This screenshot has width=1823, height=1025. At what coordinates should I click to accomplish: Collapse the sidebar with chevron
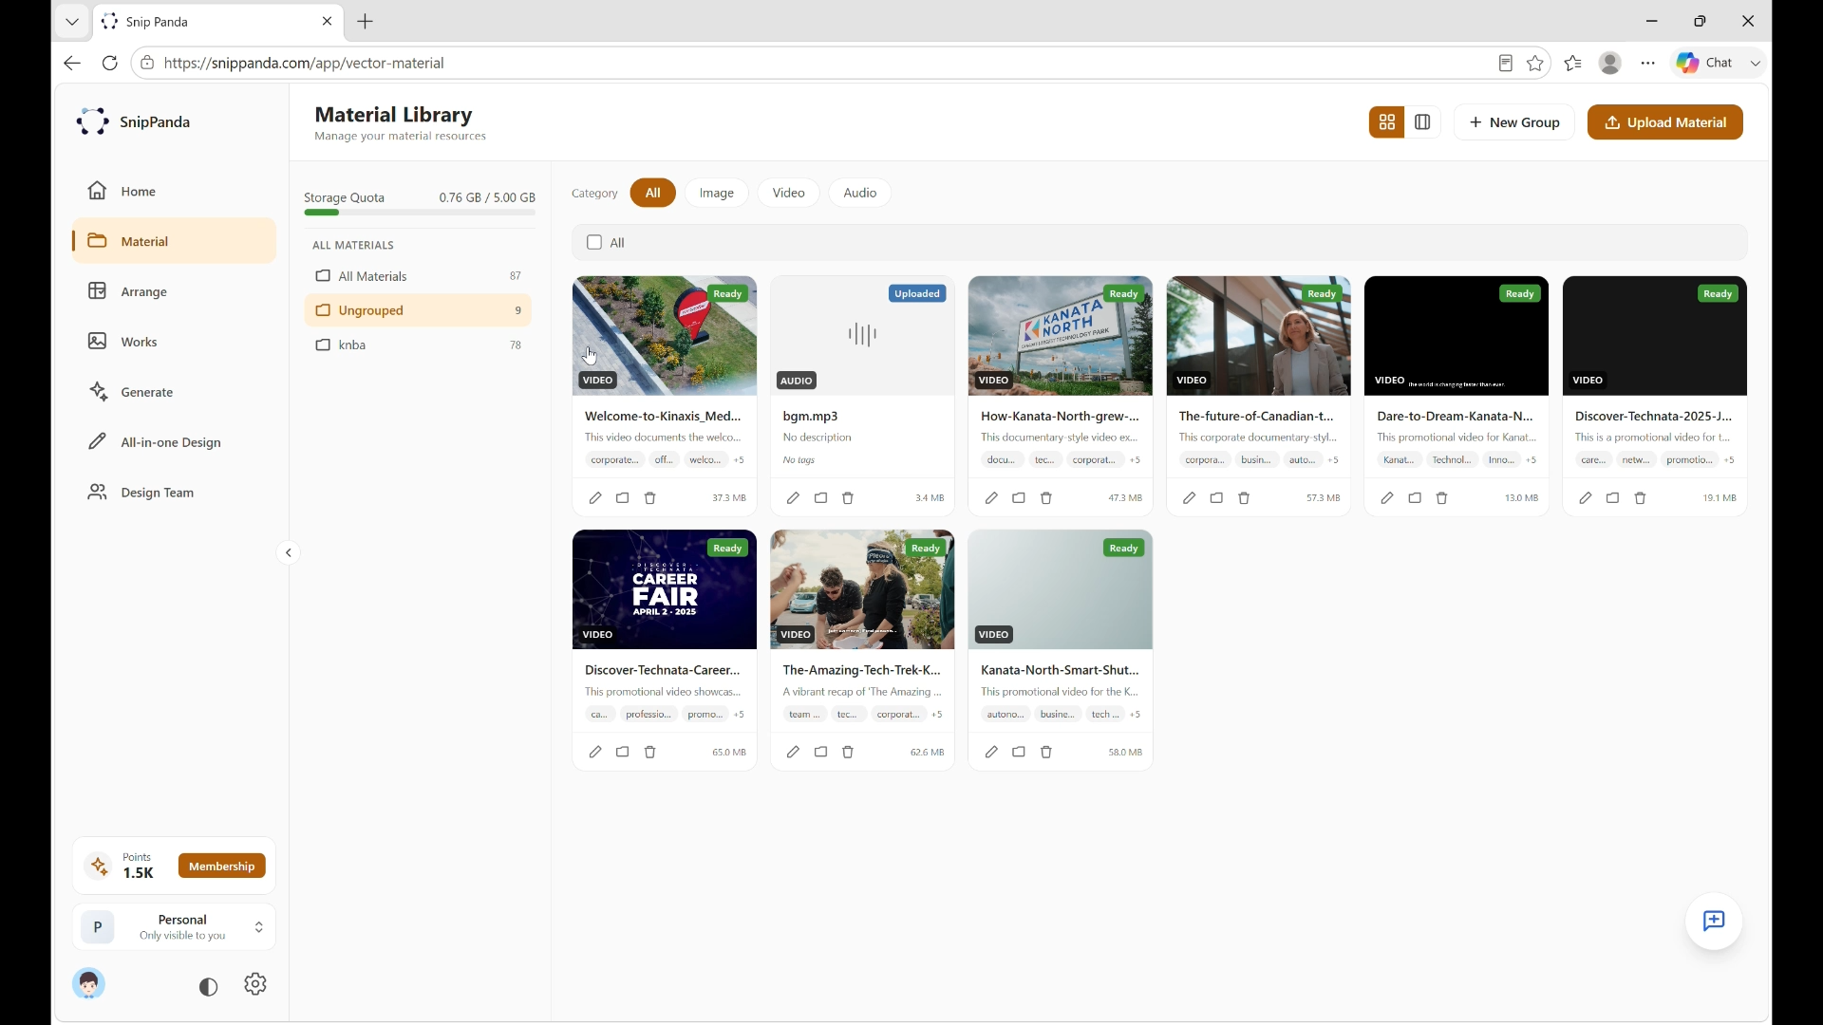pos(289,553)
